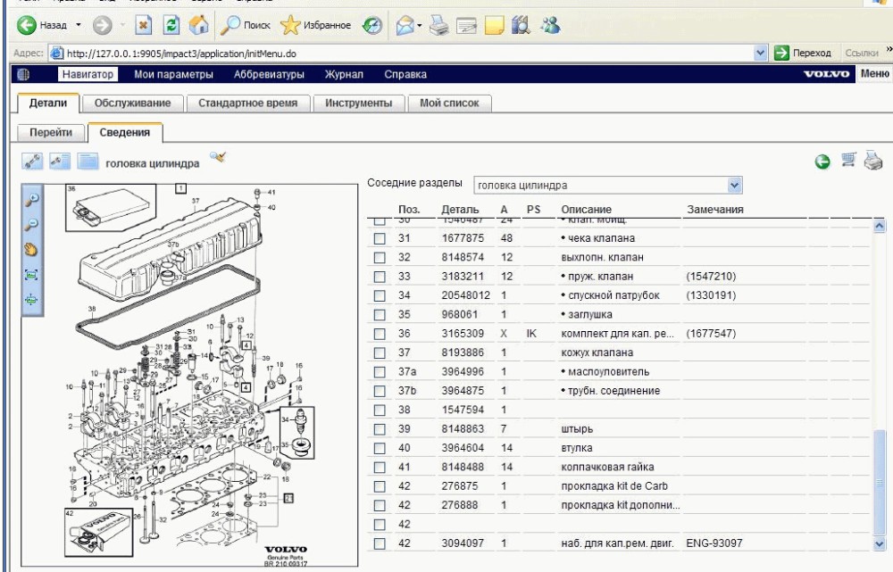Open the Навигатор menu
893x572 pixels.
88,74
